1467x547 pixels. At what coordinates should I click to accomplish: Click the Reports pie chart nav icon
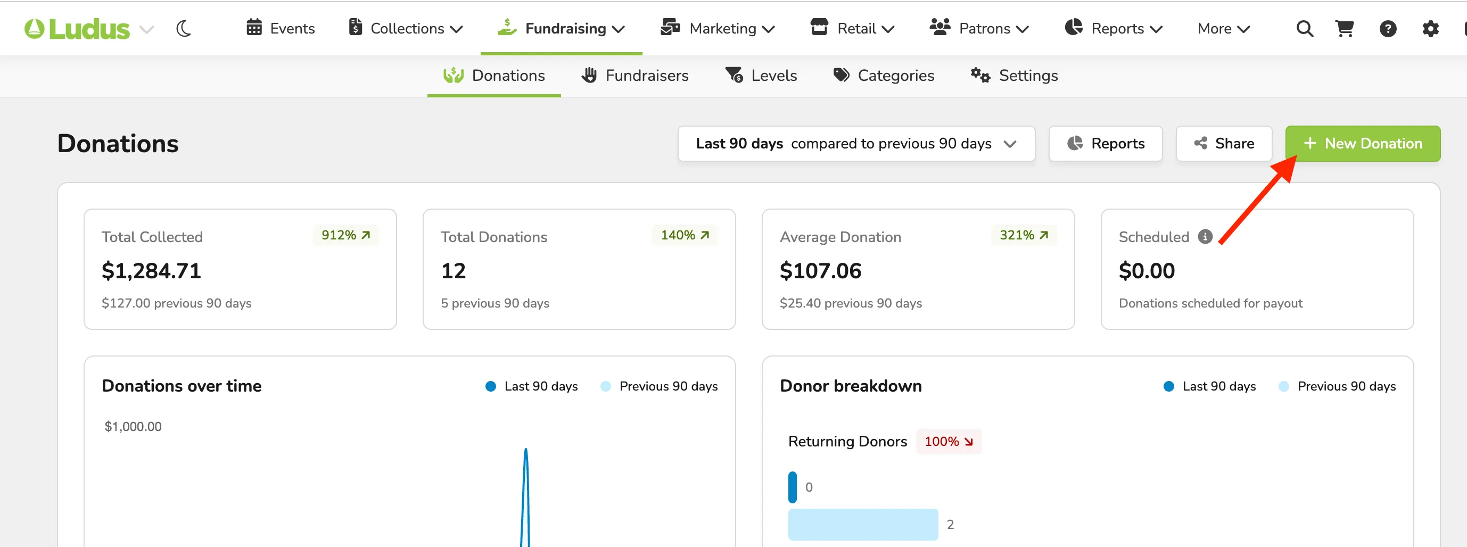(x=1074, y=27)
